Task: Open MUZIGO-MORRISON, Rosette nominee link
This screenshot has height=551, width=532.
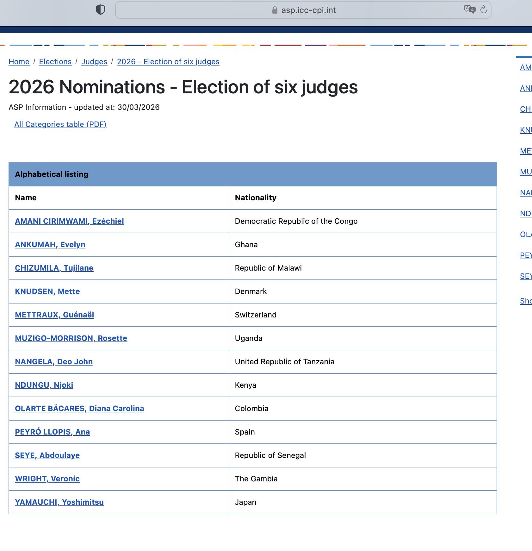Action: [x=71, y=338]
